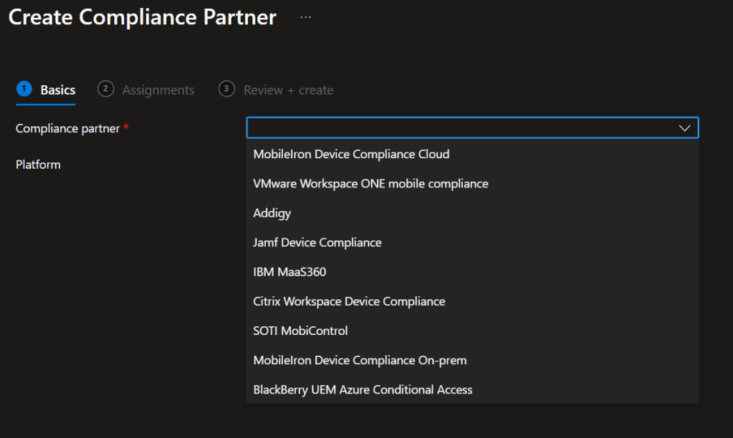Open the ellipsis menu next to the page title

click(x=306, y=16)
